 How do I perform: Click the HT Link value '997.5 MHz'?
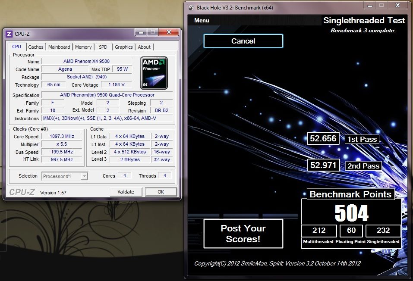(62, 159)
